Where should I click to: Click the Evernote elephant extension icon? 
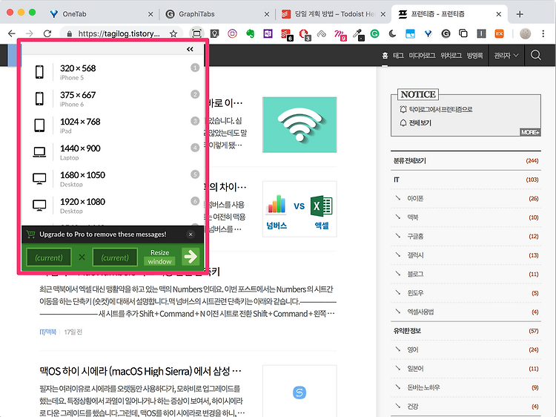tap(251, 33)
